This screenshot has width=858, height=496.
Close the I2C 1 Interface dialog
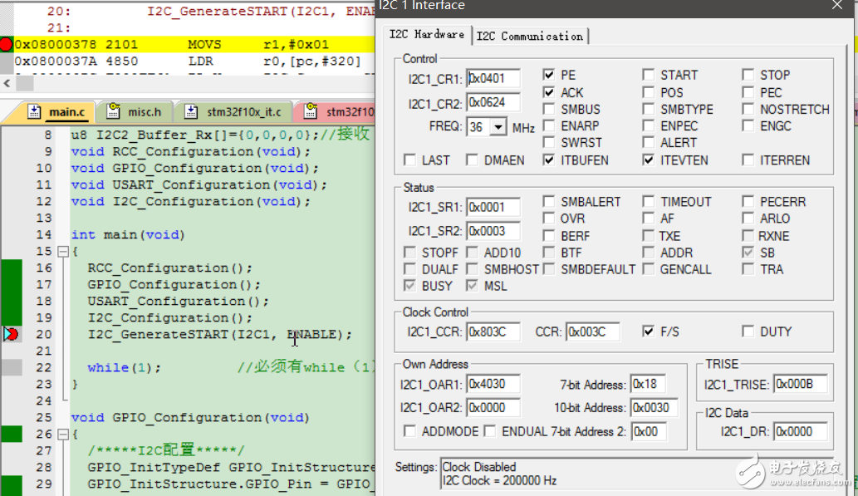coord(837,5)
